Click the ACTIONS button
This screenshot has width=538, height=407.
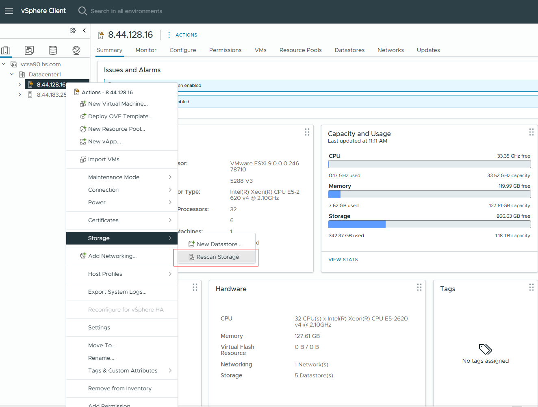(x=186, y=35)
